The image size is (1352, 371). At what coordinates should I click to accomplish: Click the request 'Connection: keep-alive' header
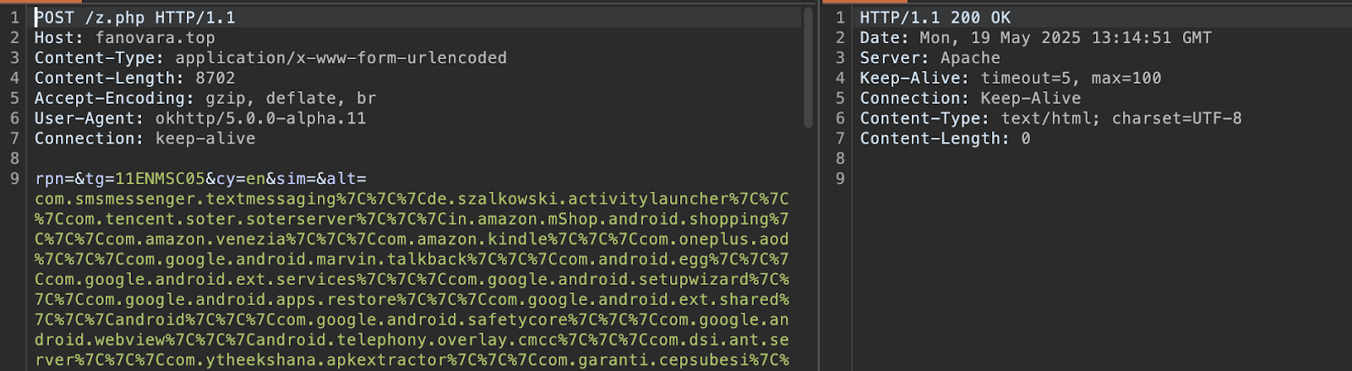tap(144, 139)
